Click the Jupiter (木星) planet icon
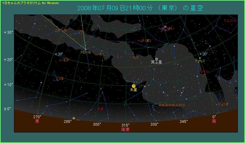Screen dimensions: 245x143 point(134,86)
